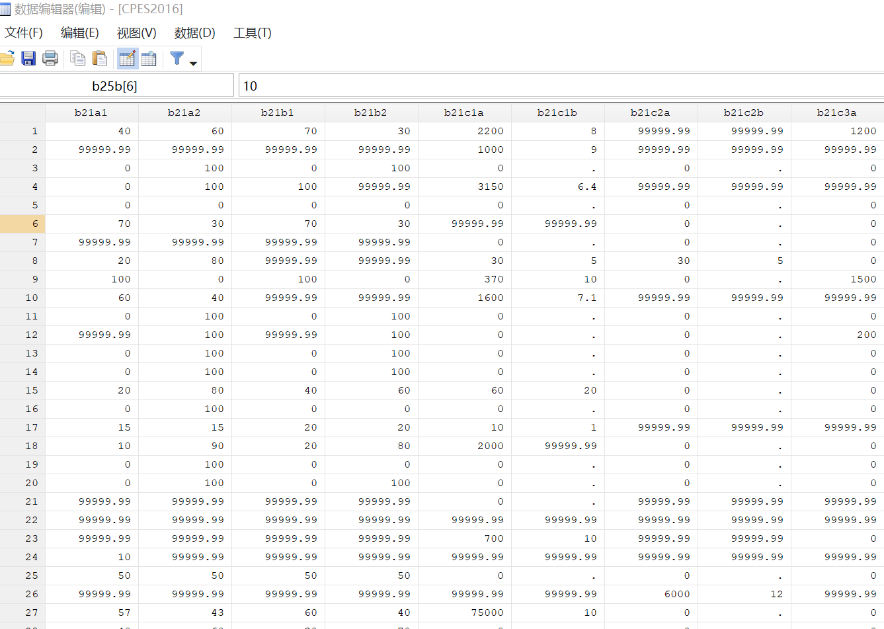884x629 pixels.
Task: Click the cell with value 6.4
Action: coord(557,187)
